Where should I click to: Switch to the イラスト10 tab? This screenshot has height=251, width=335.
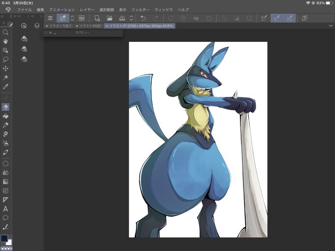point(89,26)
